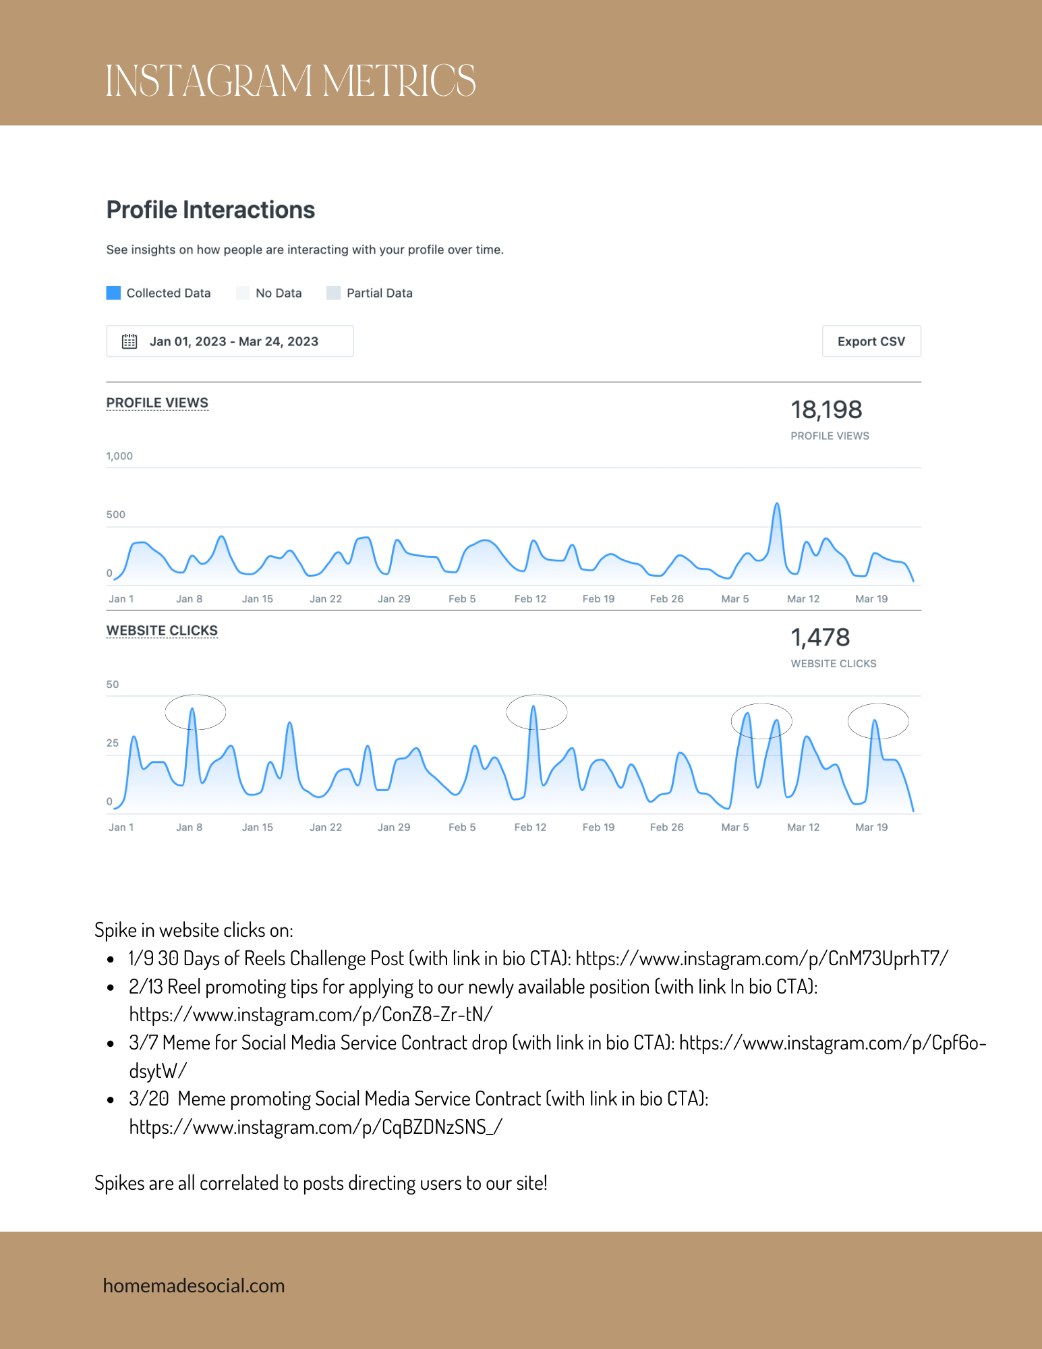Click the circled Feb 13 website clicks spike
The width and height of the screenshot is (1042, 1349).
pyautogui.click(x=537, y=712)
